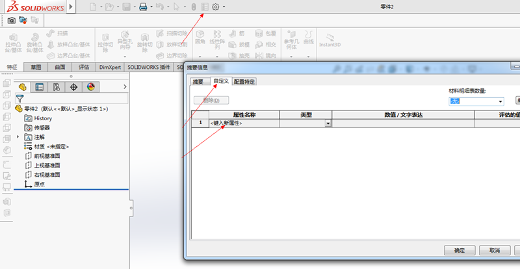Click the New document icon
Image resolution: width=520 pixels, height=269 pixels.
[93, 6]
